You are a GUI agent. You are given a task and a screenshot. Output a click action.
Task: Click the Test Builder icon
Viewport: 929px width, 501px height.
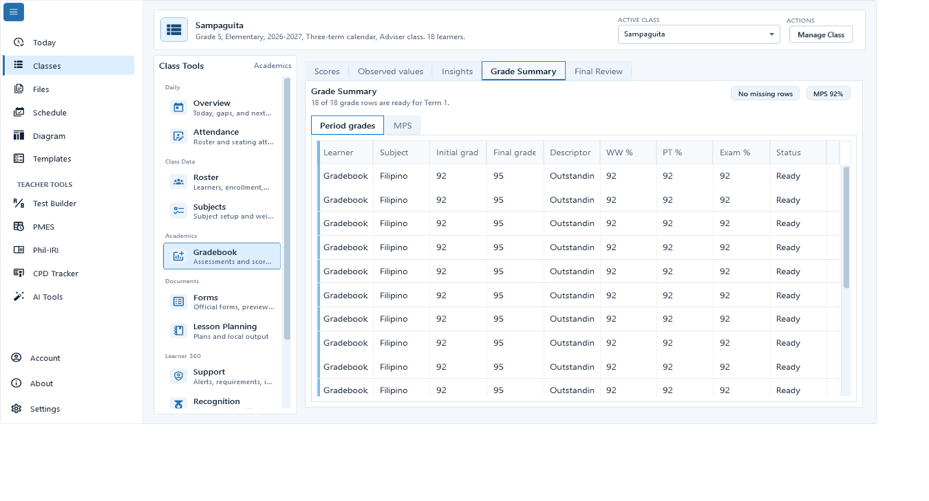pyautogui.click(x=19, y=203)
